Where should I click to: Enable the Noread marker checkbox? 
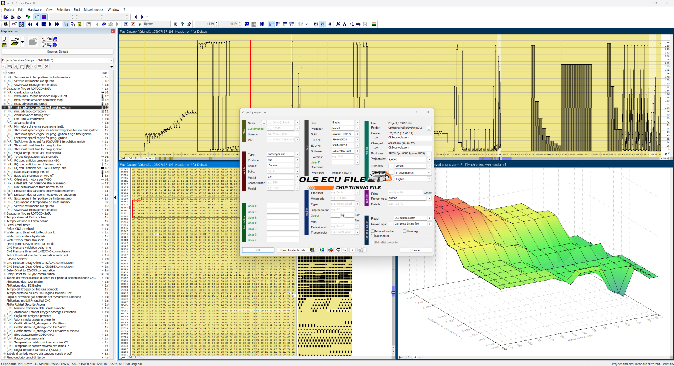click(373, 231)
